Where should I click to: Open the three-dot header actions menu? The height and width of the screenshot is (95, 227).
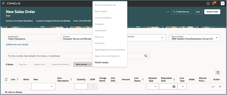point(168,12)
